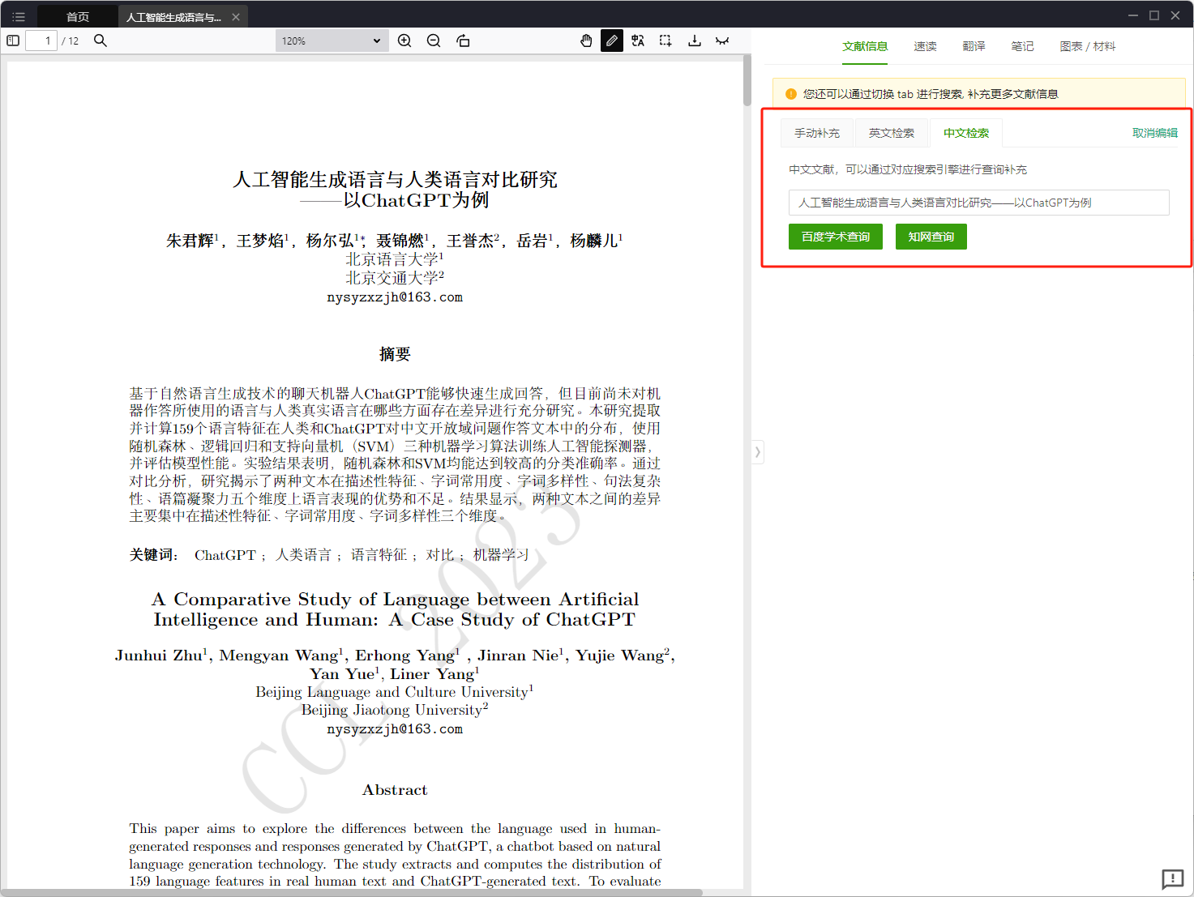The image size is (1194, 897).
Task: Click the 取消编辑 link
Action: pos(1155,133)
